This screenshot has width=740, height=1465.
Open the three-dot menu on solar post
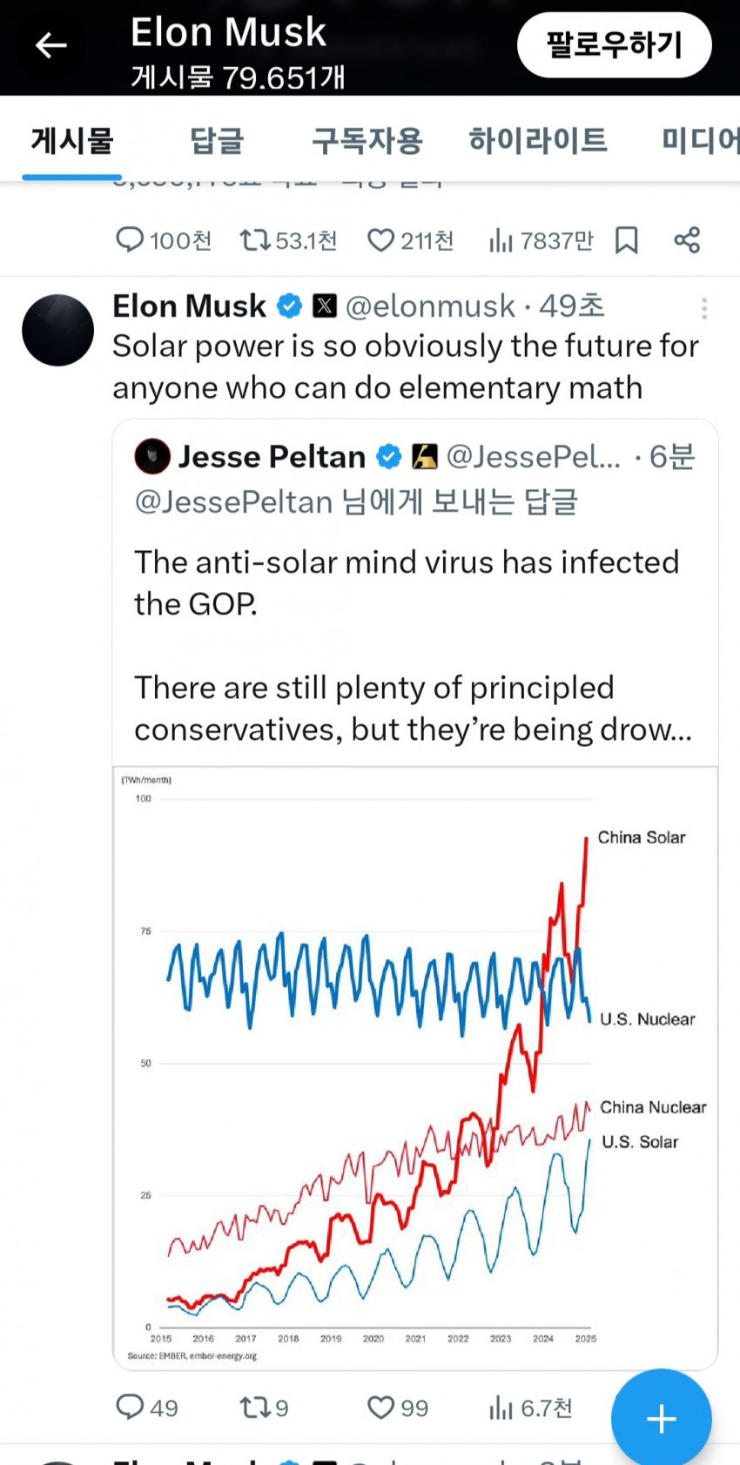tap(703, 308)
